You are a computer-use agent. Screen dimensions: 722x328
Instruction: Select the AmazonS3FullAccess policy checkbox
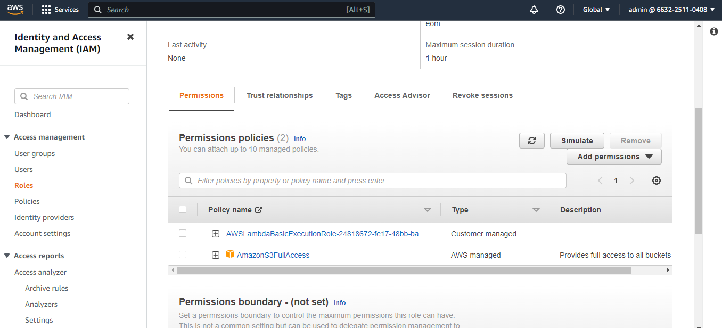pyautogui.click(x=183, y=255)
